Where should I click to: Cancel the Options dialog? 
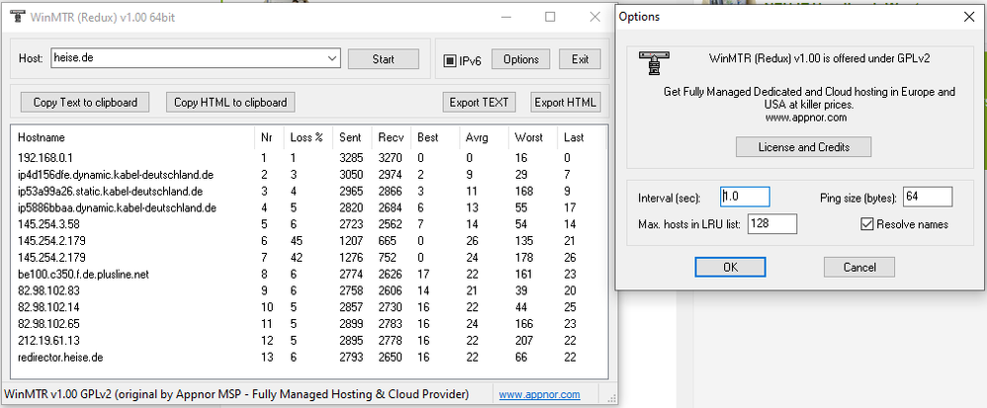[858, 267]
